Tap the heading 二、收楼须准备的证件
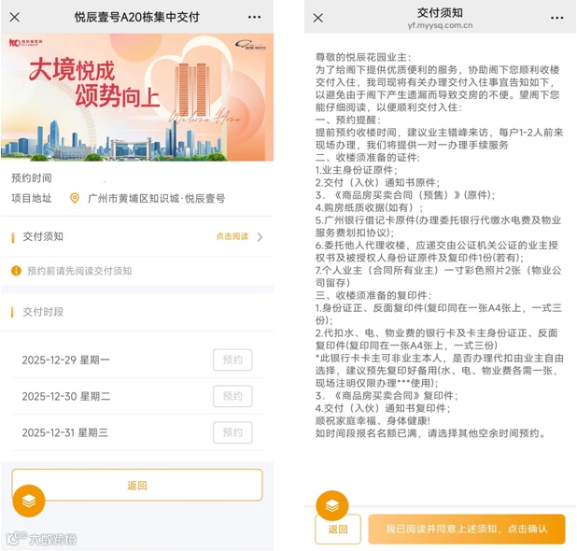This screenshot has height=551, width=577. 367,158
